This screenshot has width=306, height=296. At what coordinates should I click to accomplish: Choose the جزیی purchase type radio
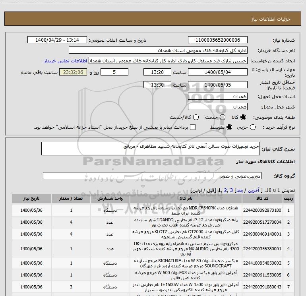tap(253, 127)
